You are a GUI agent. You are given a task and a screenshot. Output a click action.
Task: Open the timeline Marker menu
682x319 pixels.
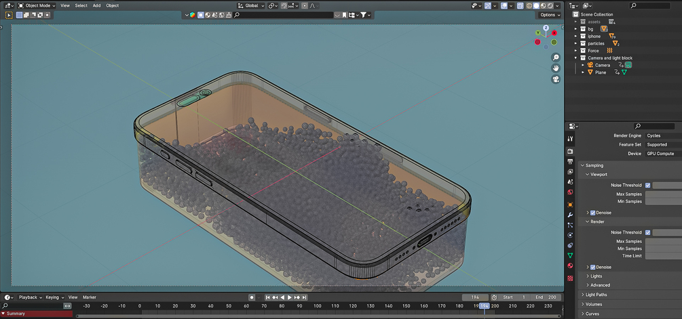[x=89, y=297]
